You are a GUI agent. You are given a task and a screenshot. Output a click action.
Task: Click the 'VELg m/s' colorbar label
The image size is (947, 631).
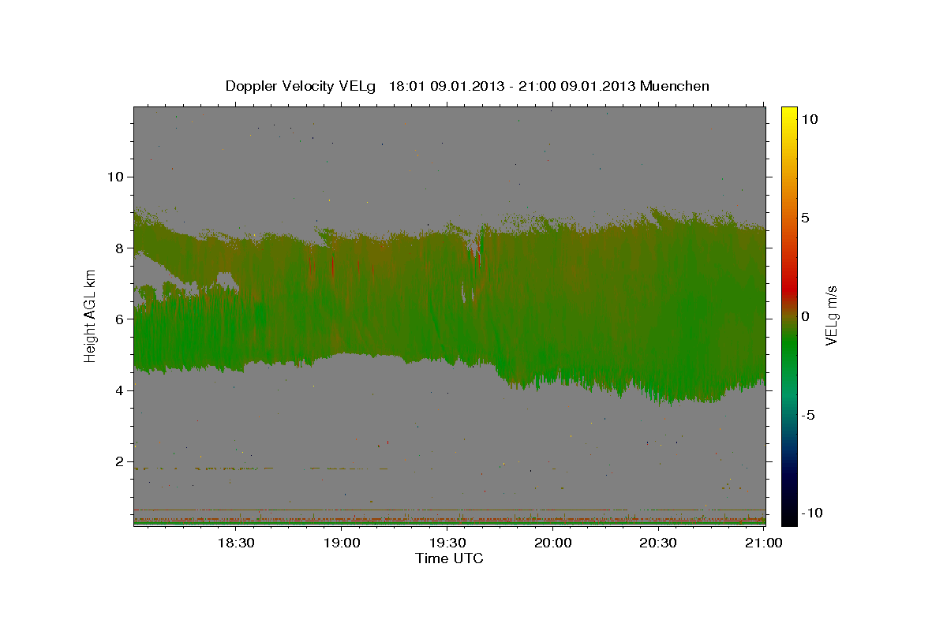pyautogui.click(x=832, y=315)
